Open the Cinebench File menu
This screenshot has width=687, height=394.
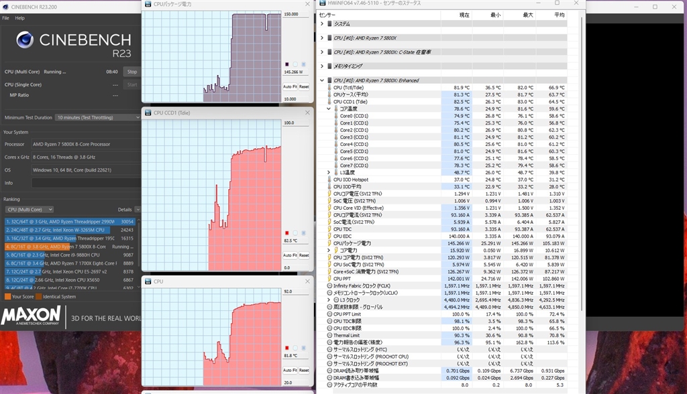click(x=5, y=18)
